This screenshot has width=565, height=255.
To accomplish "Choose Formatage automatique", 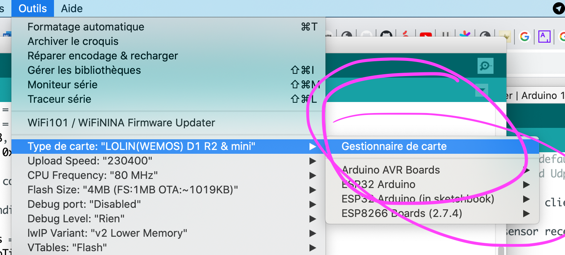I will click(86, 27).
